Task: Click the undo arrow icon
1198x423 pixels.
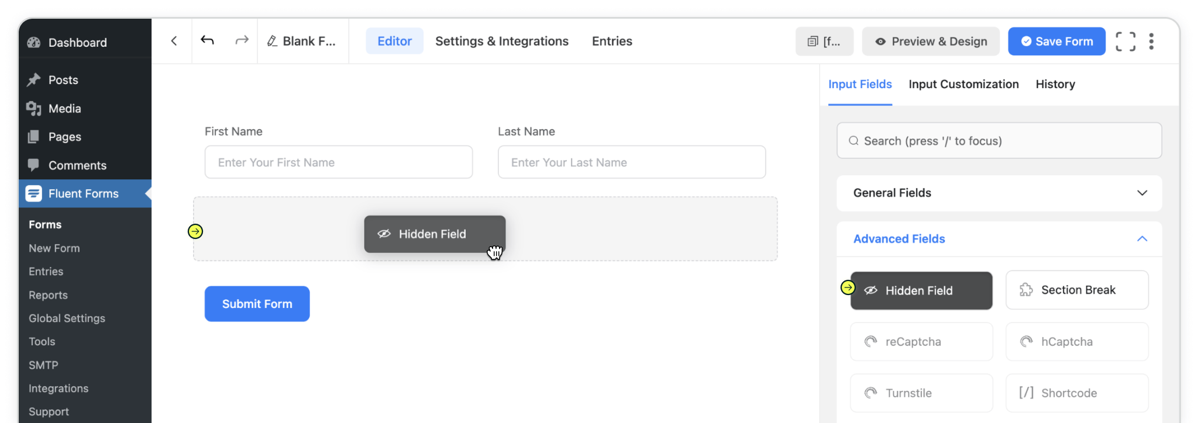Action: 207,40
